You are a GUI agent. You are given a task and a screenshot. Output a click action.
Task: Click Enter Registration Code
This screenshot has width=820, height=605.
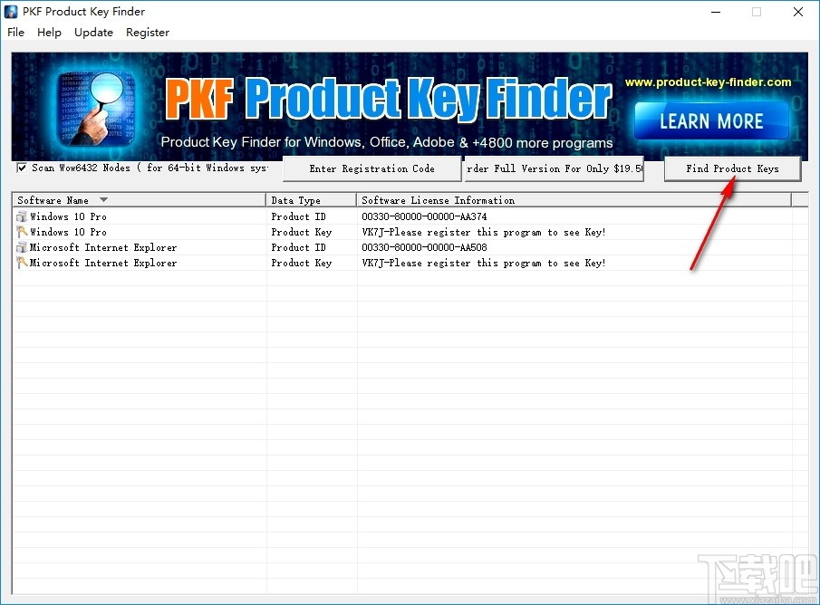[x=371, y=168]
